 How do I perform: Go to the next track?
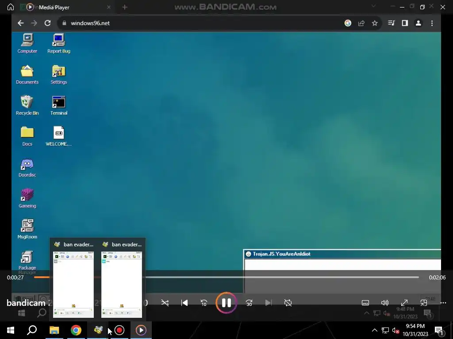pyautogui.click(x=269, y=303)
